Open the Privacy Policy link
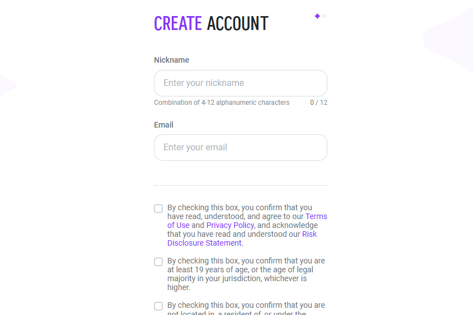The width and height of the screenshot is (473, 315). [230, 225]
